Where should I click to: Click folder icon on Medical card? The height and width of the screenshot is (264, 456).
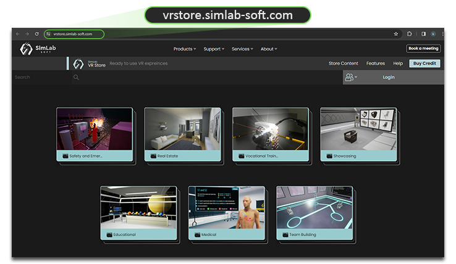click(x=198, y=235)
